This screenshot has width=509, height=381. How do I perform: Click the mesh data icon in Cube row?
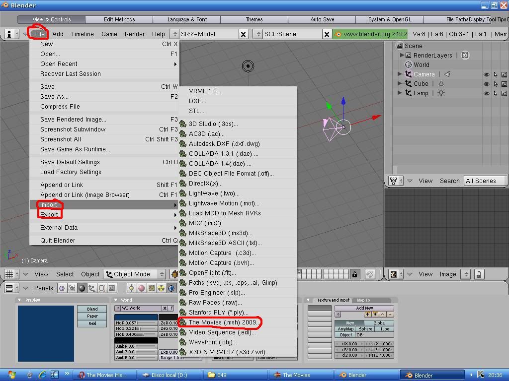[x=441, y=83]
